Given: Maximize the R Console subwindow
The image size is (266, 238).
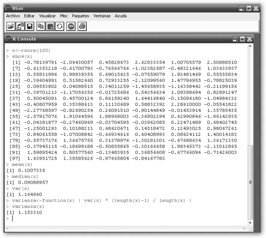Looking at the screenshot, I should [x=242, y=39].
